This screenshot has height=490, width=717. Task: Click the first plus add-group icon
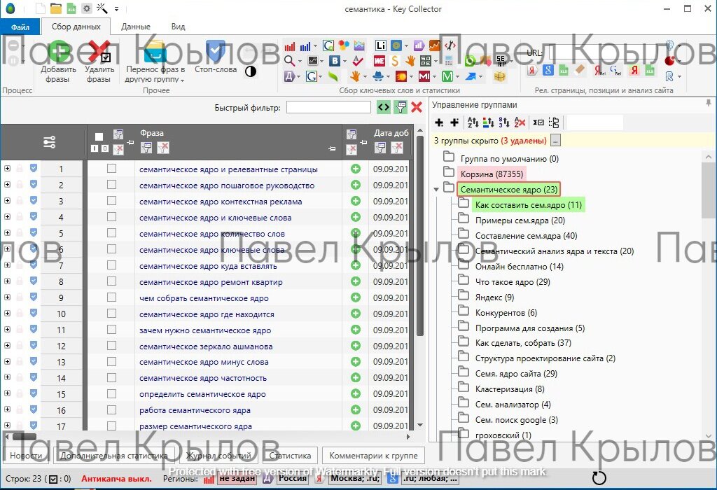[x=439, y=122]
